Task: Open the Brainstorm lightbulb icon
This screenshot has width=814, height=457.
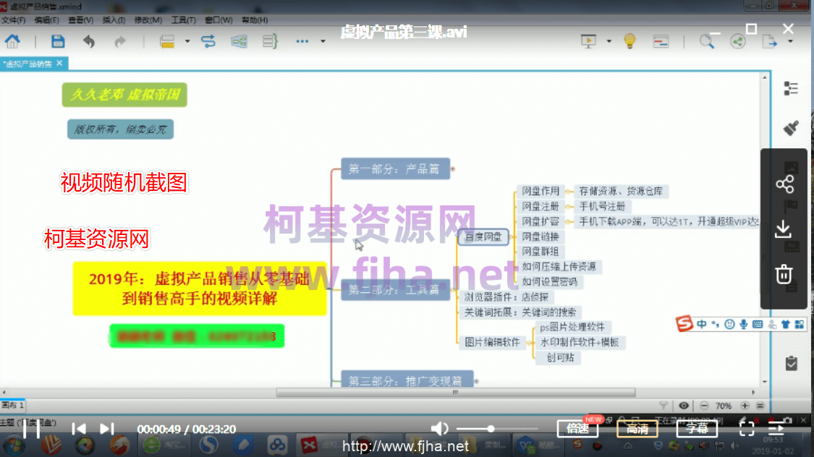Action: pos(629,41)
